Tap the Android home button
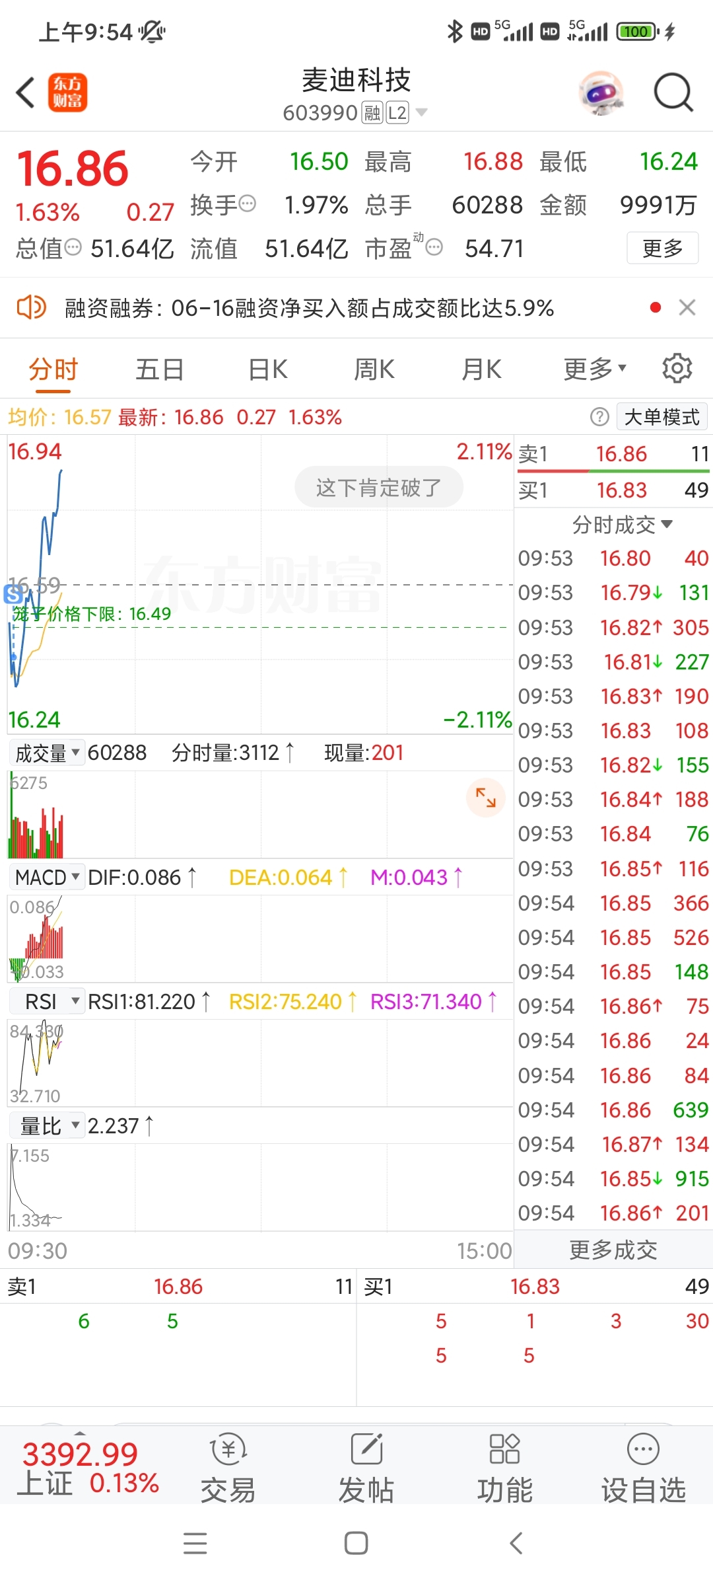713x1586 pixels. 356,1544
